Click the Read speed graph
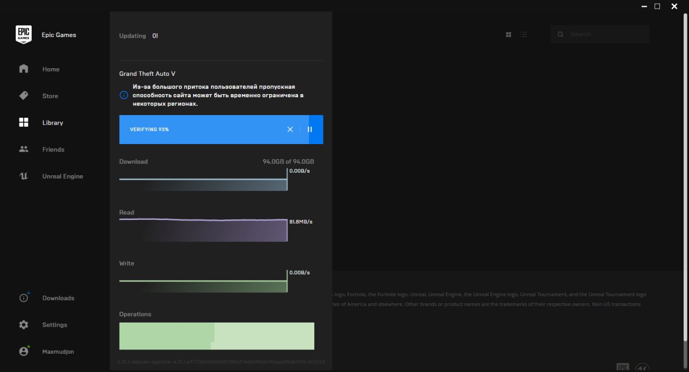Screen dimensions: 689x372 tap(203, 230)
